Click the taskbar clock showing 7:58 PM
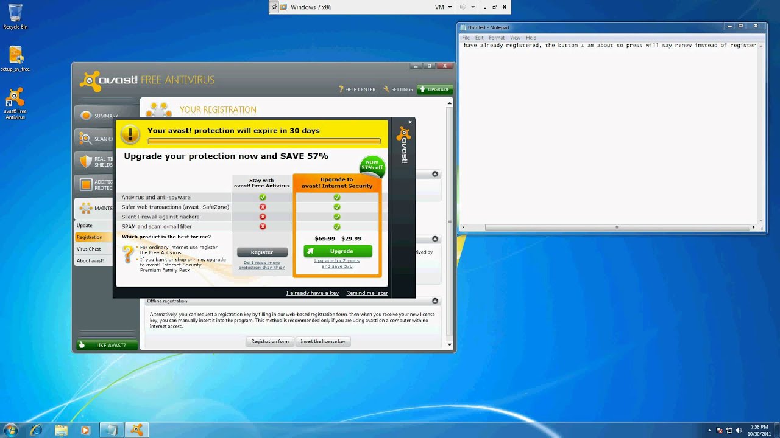780x438 pixels. pos(759,430)
